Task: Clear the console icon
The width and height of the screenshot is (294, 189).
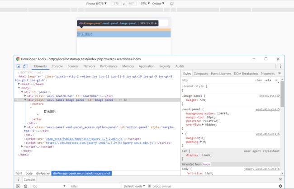Action: [x=25, y=186]
